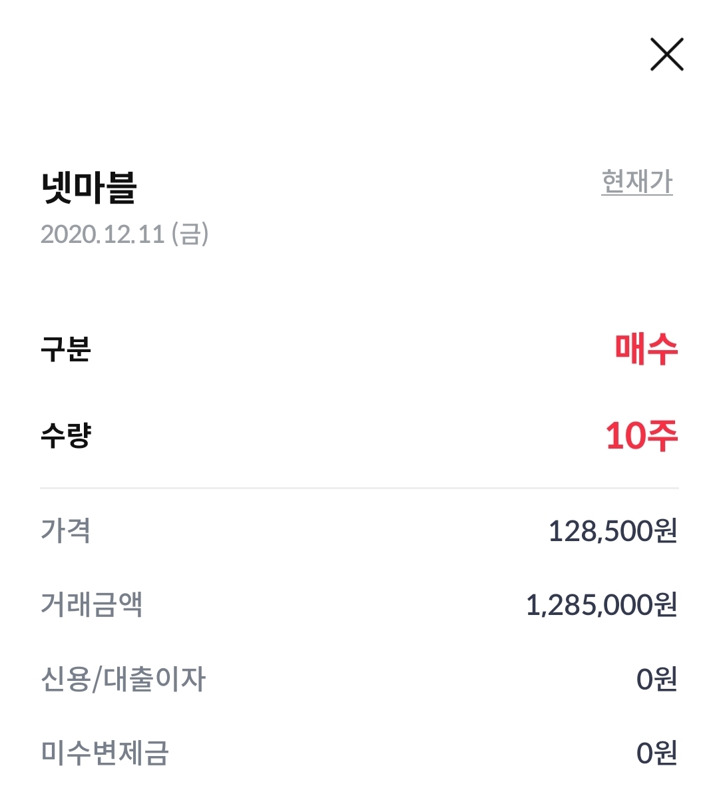Tap the 미수변제금 label
This screenshot has width=719, height=804.
[x=105, y=753]
